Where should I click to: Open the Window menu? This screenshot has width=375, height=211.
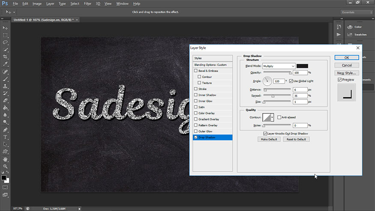(x=122, y=3)
